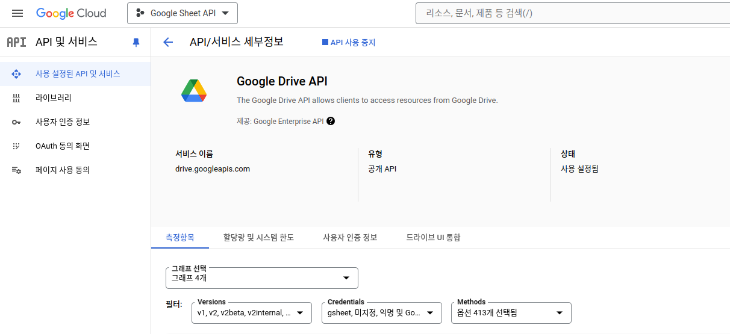The image size is (730, 334).
Task: Click the Google Cloud logo
Action: point(71,13)
